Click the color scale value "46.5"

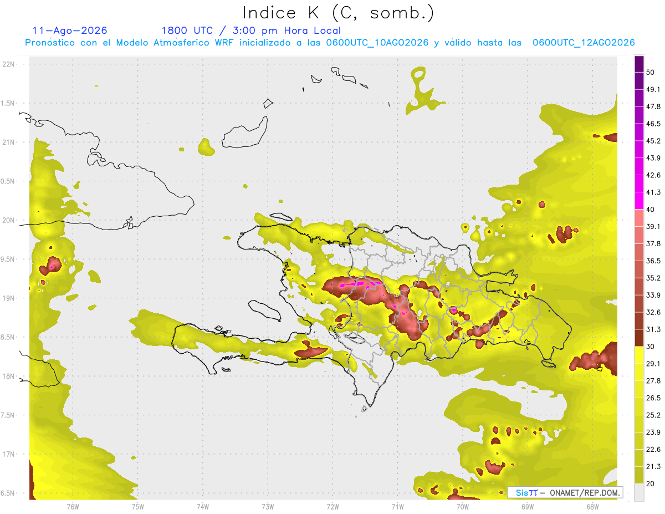tap(653, 124)
